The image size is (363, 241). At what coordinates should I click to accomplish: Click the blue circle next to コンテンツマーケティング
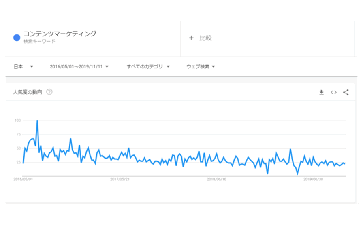click(x=17, y=38)
